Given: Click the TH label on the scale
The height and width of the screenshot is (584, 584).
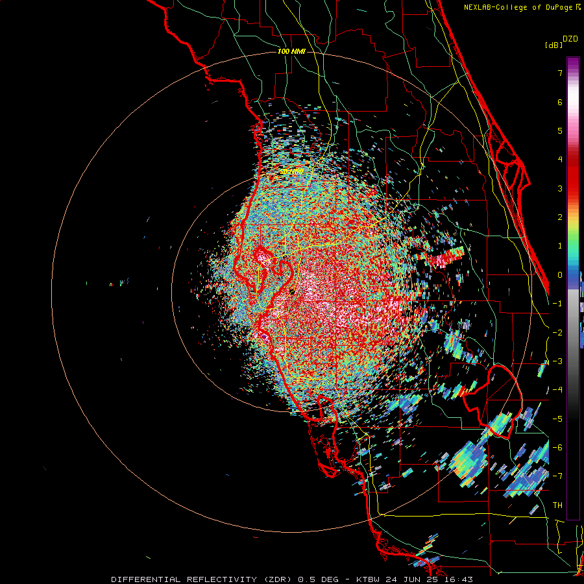Looking at the screenshot, I should pos(557,505).
